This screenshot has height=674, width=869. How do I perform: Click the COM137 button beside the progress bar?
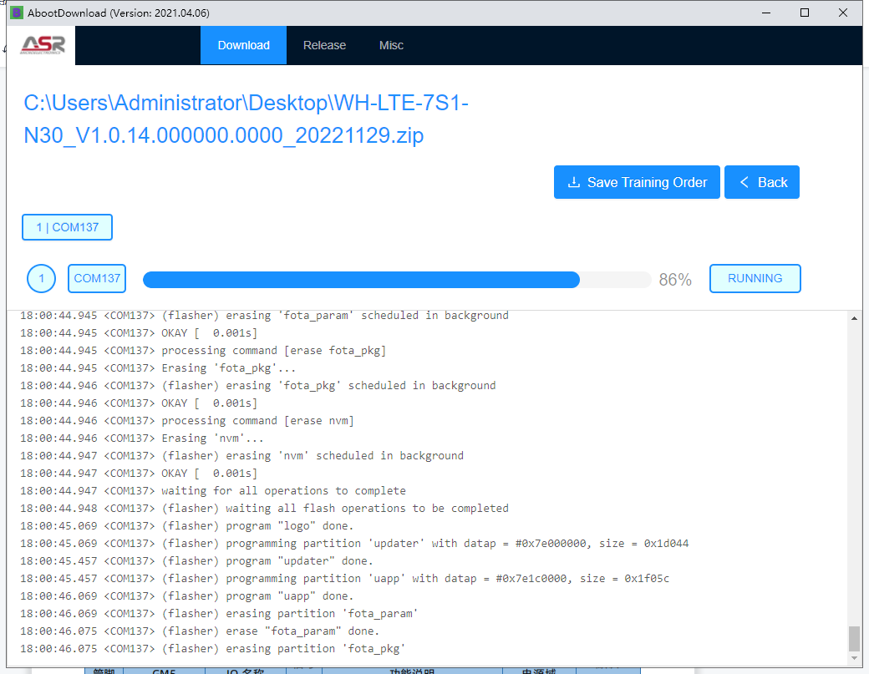(97, 279)
